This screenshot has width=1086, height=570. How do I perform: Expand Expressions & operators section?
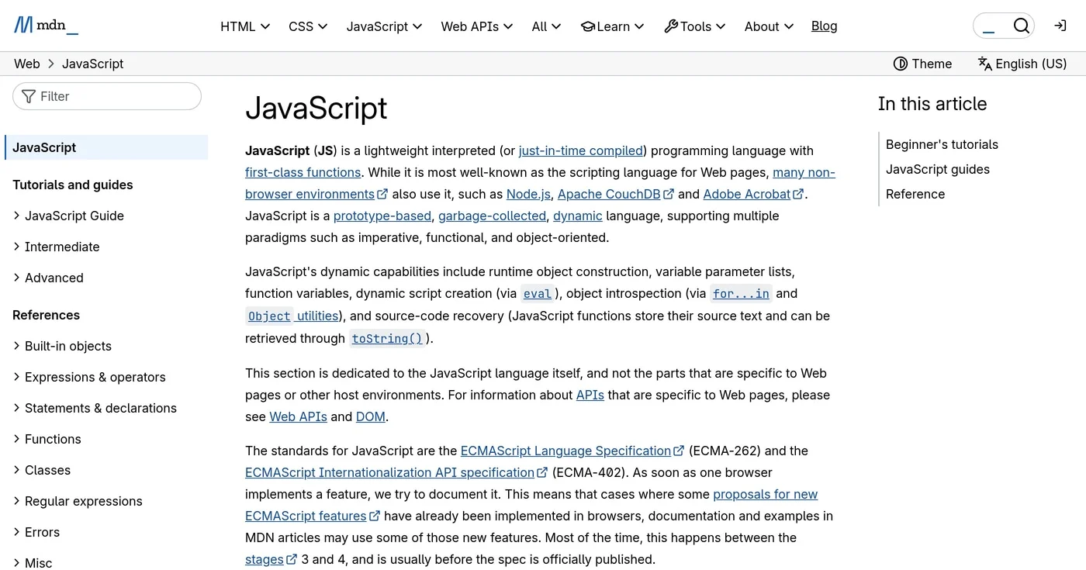pos(89,377)
